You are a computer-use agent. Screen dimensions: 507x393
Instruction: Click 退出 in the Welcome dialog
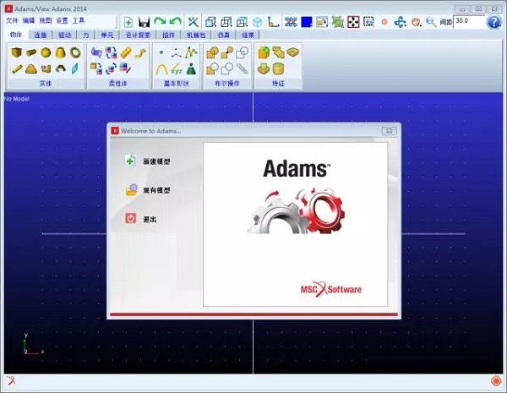(141, 219)
